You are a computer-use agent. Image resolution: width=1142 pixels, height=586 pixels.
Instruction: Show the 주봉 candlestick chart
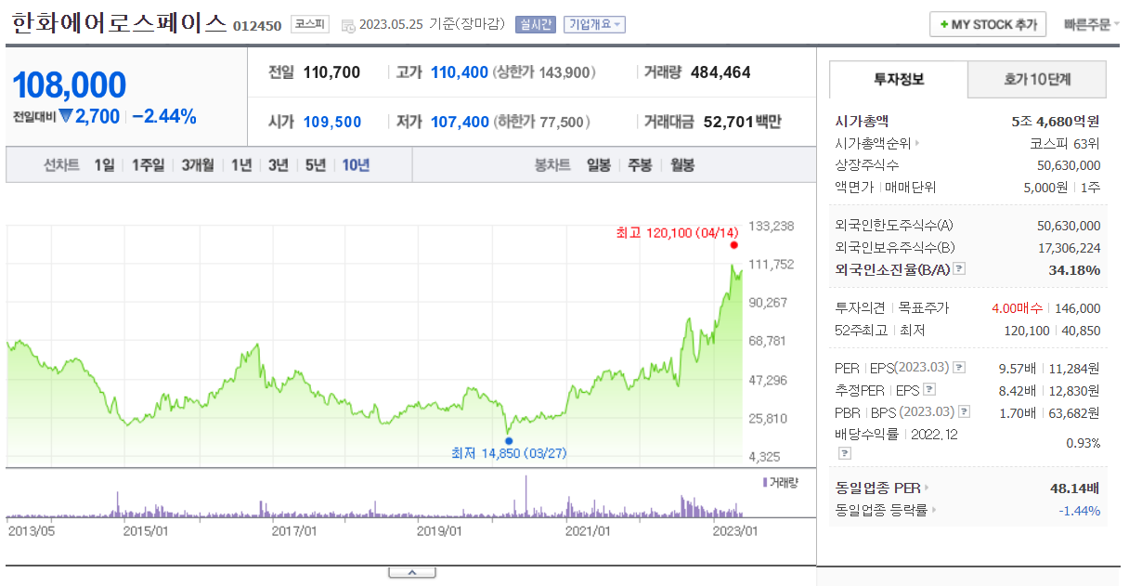tap(641, 165)
